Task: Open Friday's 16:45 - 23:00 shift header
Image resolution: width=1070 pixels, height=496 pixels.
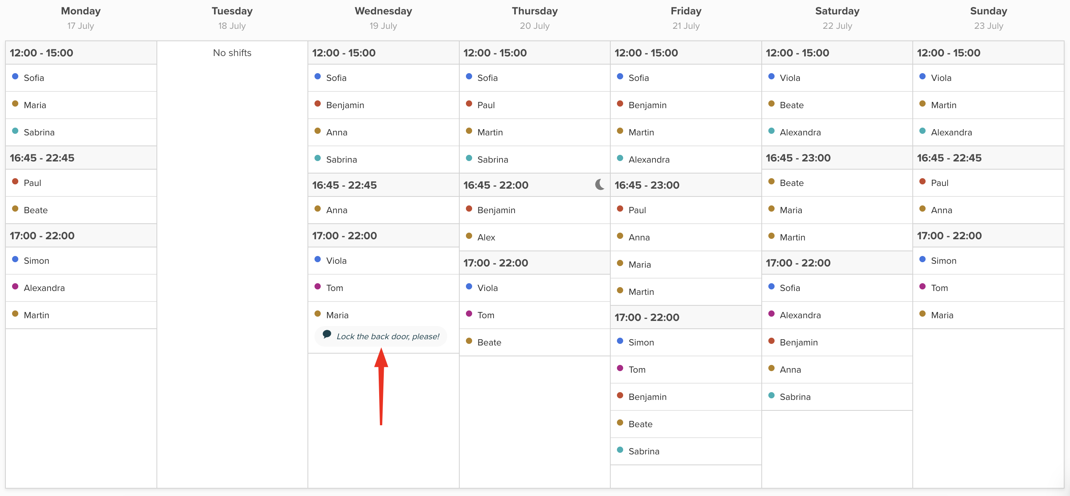Action: pos(647,185)
